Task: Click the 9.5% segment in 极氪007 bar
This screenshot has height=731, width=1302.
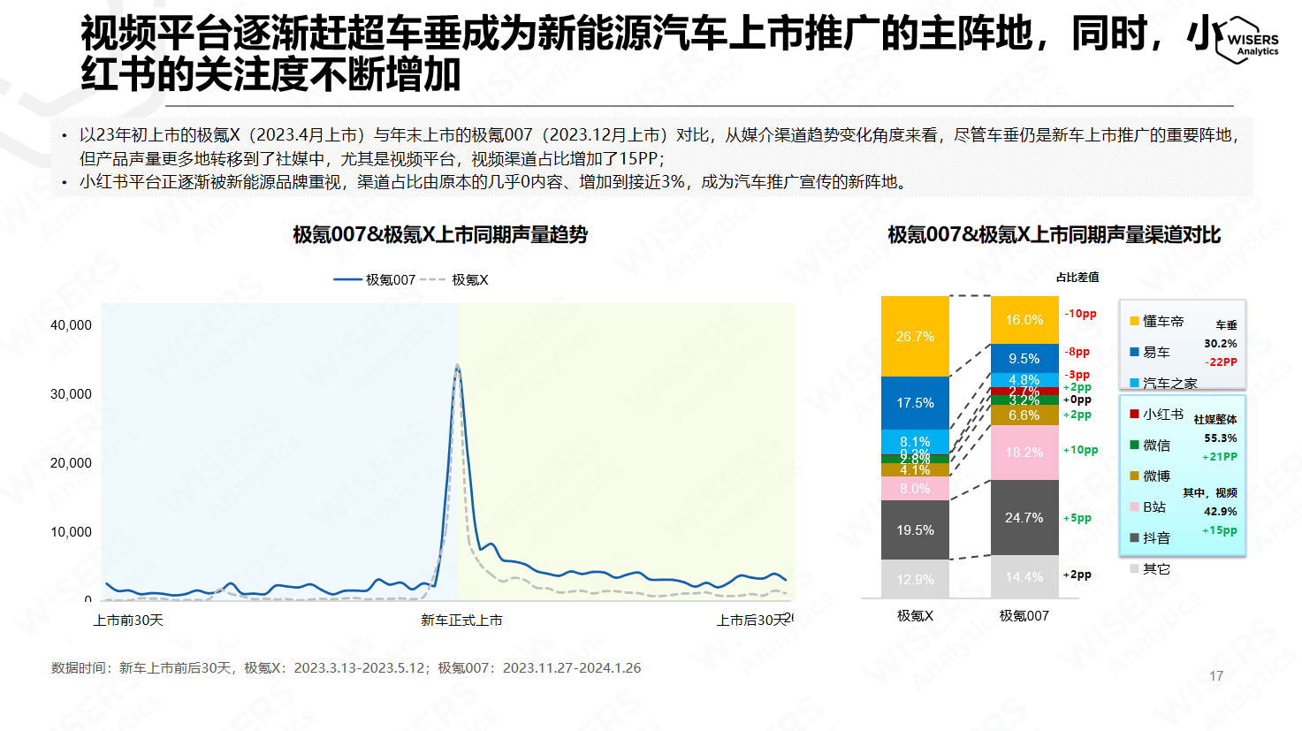Action: pyautogui.click(x=1024, y=358)
